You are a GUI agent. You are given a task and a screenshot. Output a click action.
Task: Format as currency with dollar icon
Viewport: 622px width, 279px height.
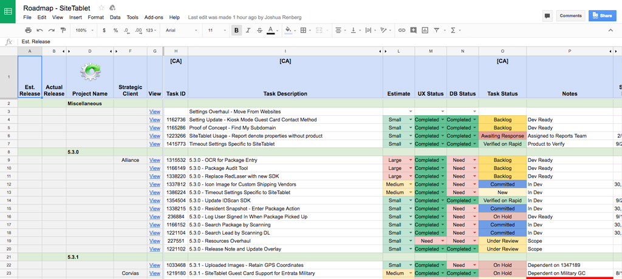pos(104,30)
